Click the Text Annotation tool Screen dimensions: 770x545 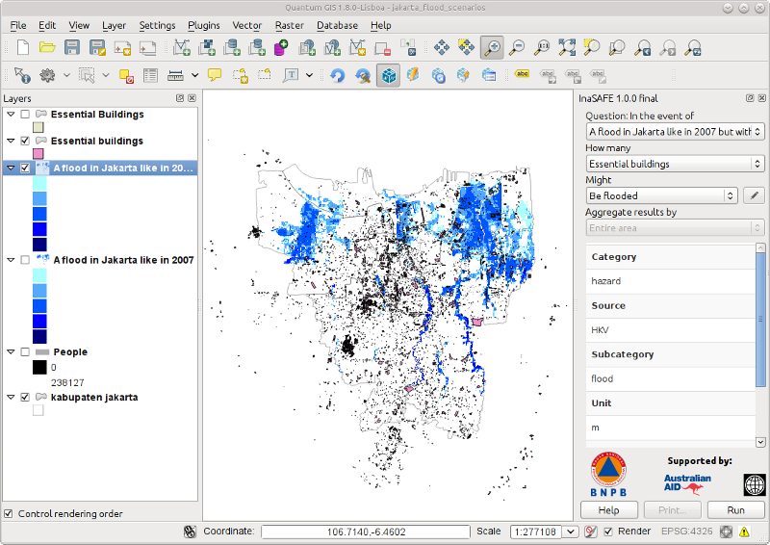(291, 75)
